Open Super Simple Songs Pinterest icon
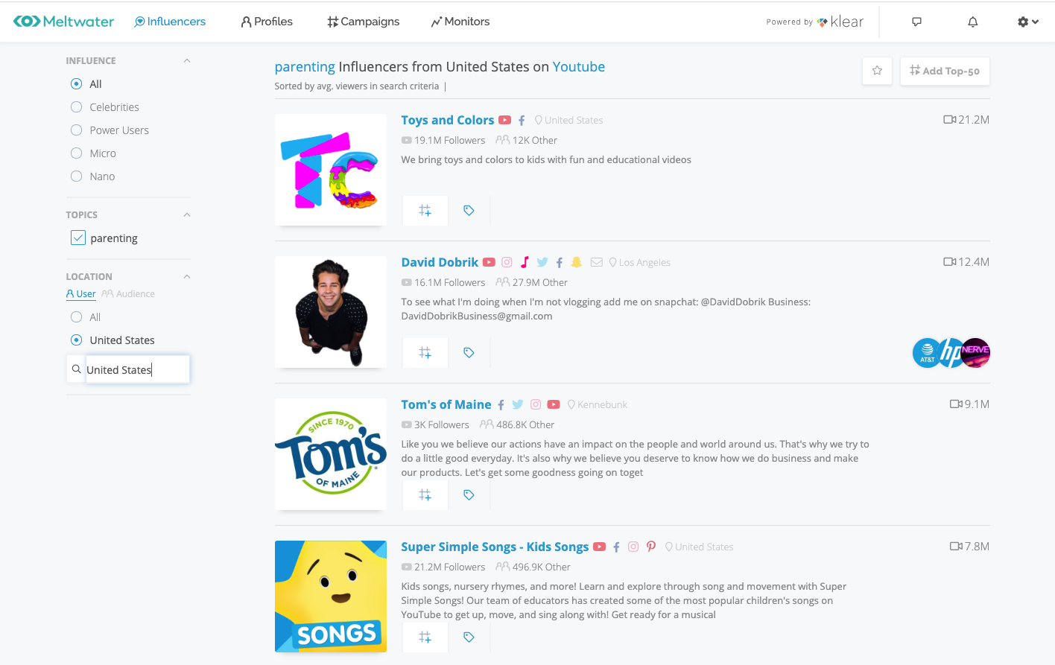 (651, 547)
